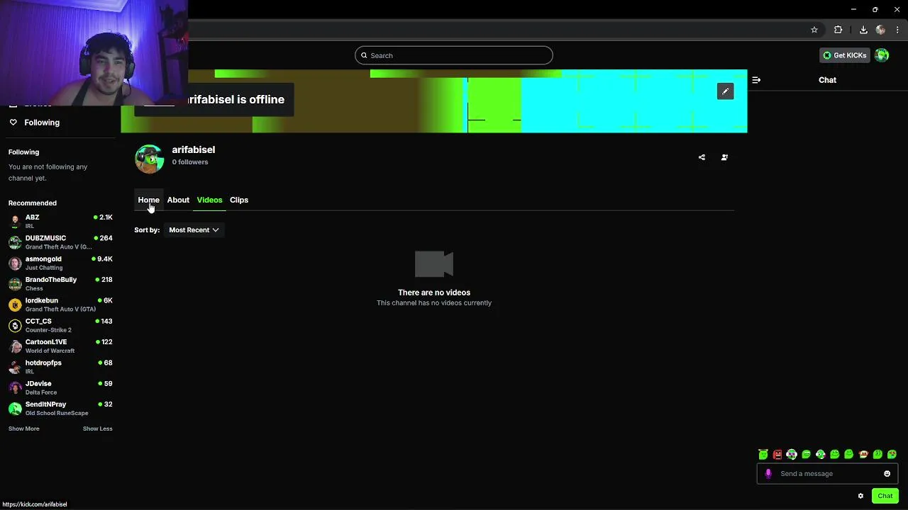This screenshot has height=510, width=908.
Task: Open JDevise recommended channel
Action: tap(60, 387)
